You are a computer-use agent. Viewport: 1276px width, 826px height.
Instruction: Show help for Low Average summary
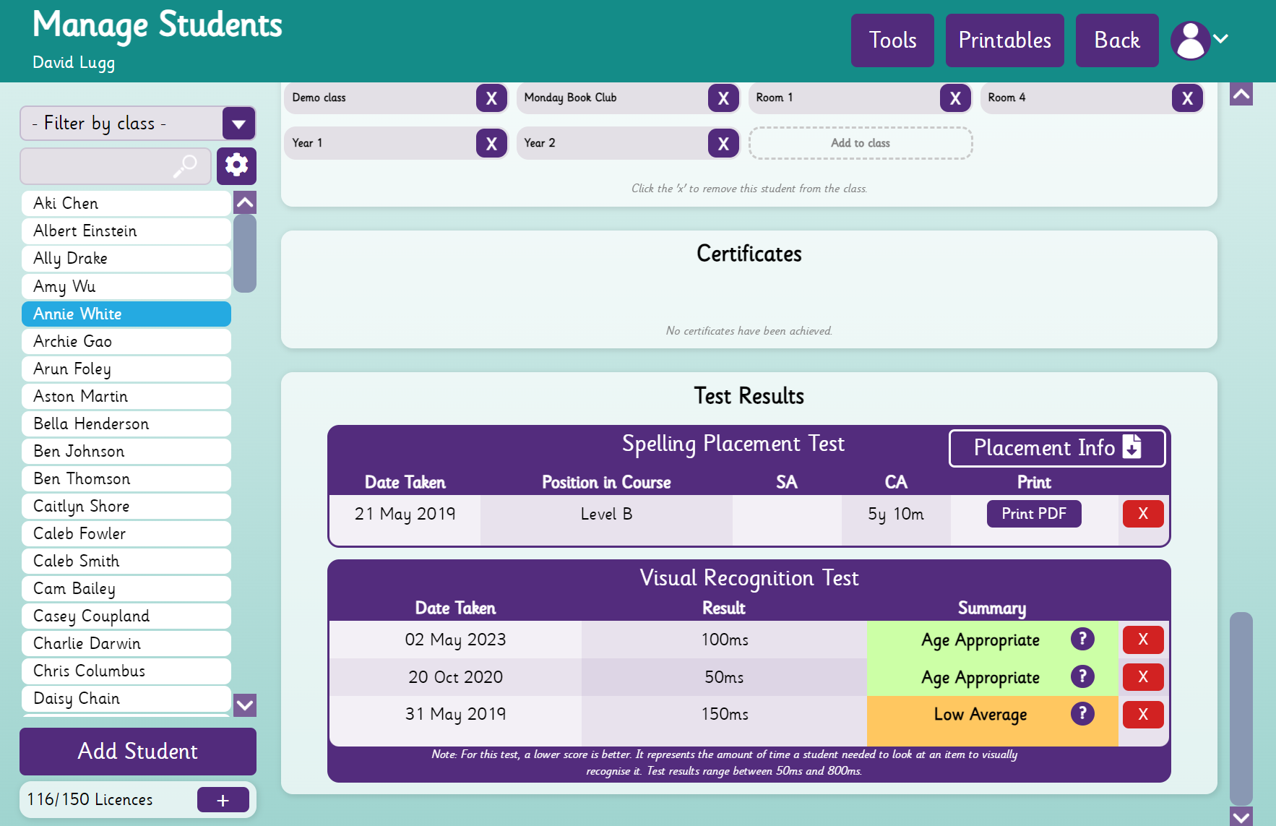pos(1082,713)
